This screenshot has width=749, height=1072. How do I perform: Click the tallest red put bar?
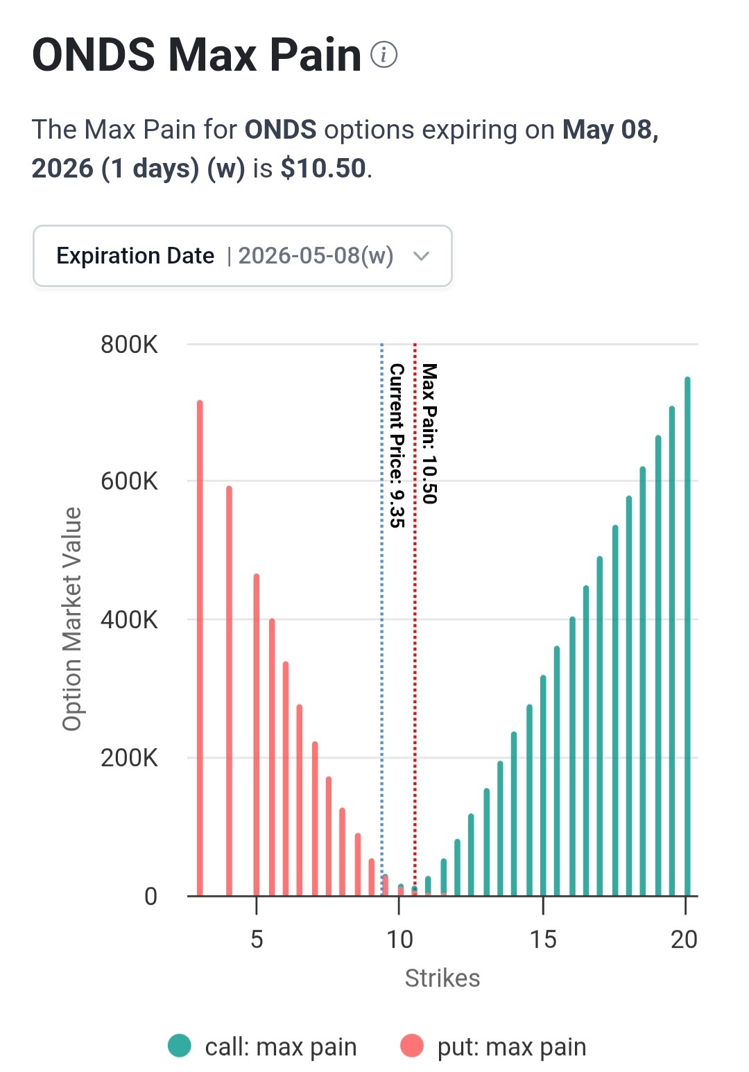click(200, 648)
